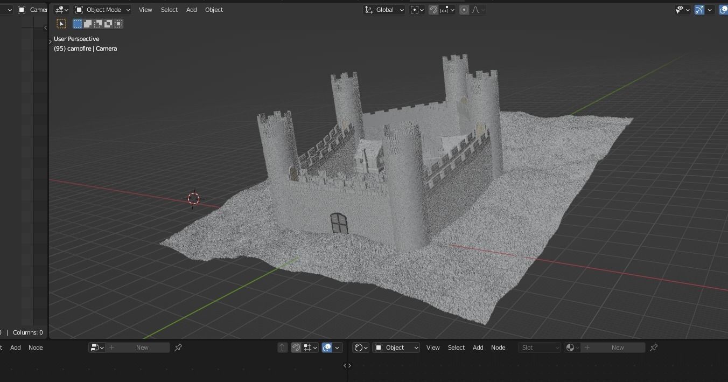This screenshot has width=728, height=382.
Task: Open the viewport Select menu
Action: [x=169, y=10]
